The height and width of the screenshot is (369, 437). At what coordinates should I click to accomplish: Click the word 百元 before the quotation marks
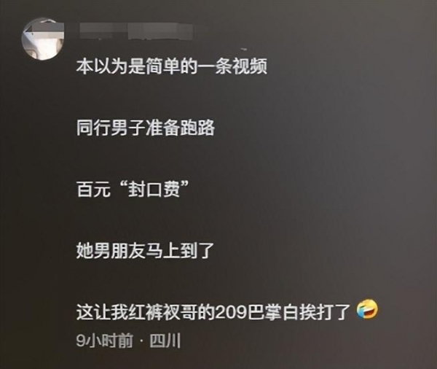coord(93,189)
